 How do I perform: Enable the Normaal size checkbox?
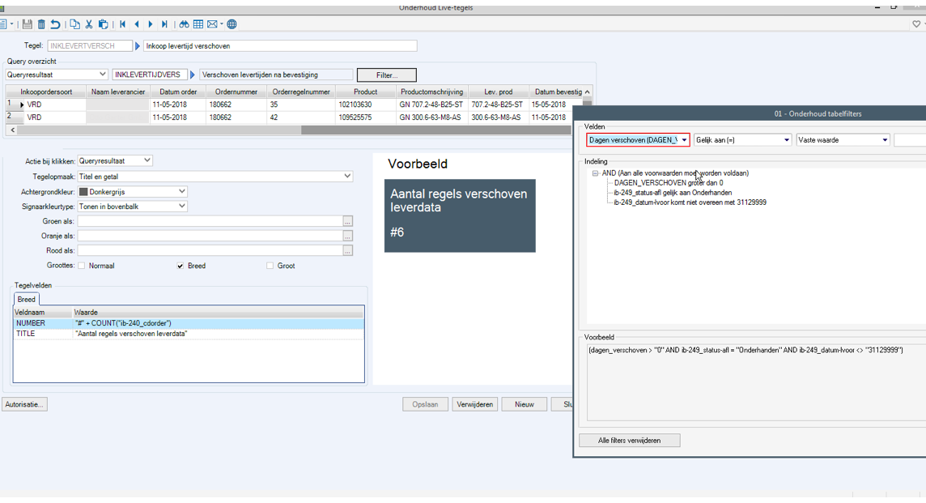click(x=82, y=266)
